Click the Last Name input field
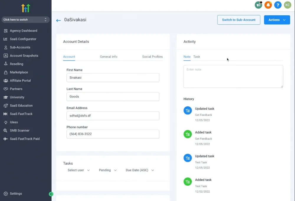This screenshot has width=295, height=201. [113, 97]
